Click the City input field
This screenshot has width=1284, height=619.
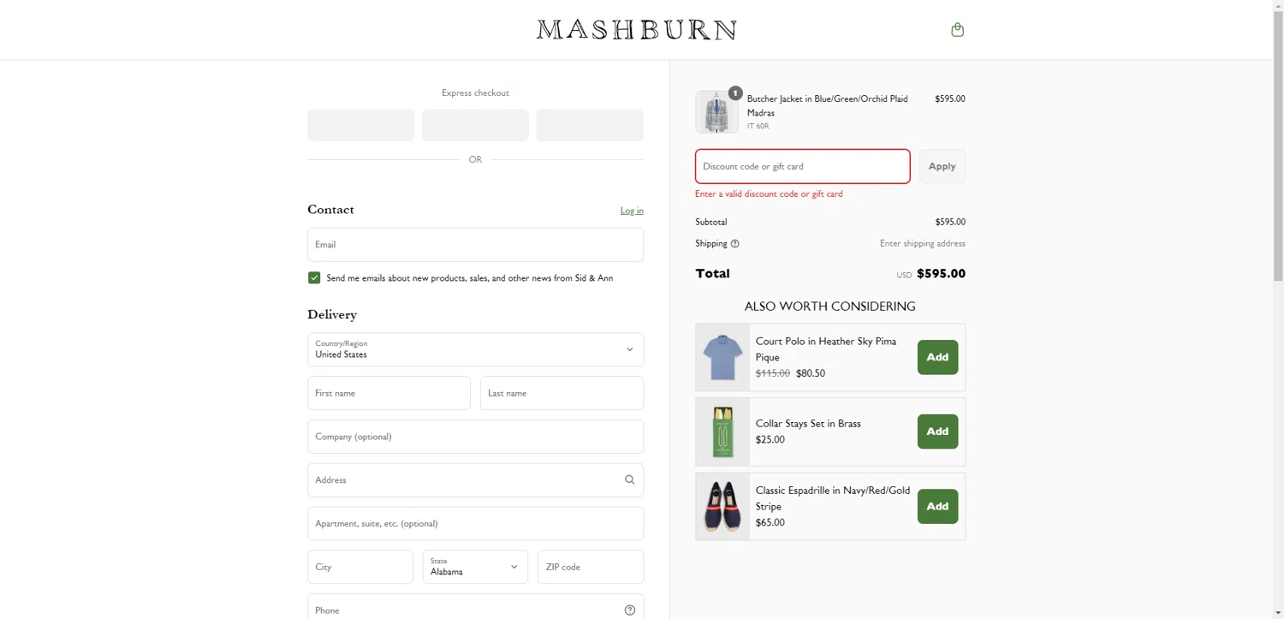point(360,567)
